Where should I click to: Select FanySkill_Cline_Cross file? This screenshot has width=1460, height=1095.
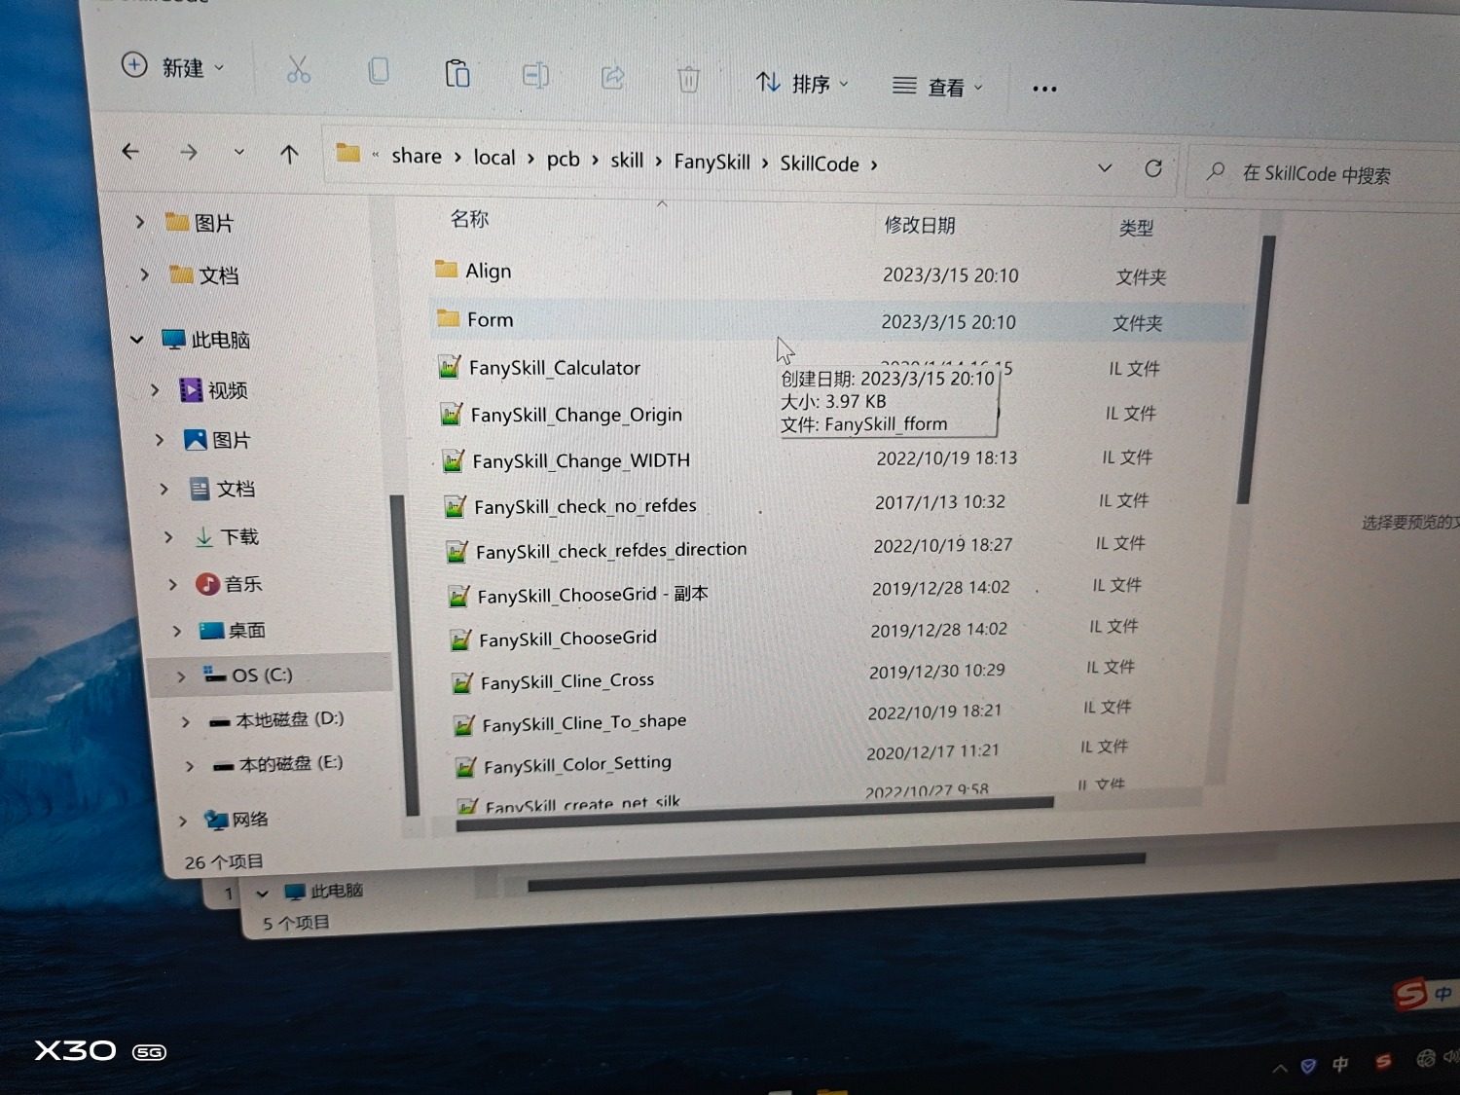coord(566,681)
